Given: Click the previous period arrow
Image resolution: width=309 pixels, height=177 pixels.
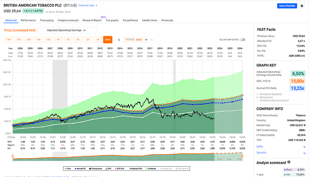Looking at the screenshot, I should pyautogui.click(x=119, y=40).
